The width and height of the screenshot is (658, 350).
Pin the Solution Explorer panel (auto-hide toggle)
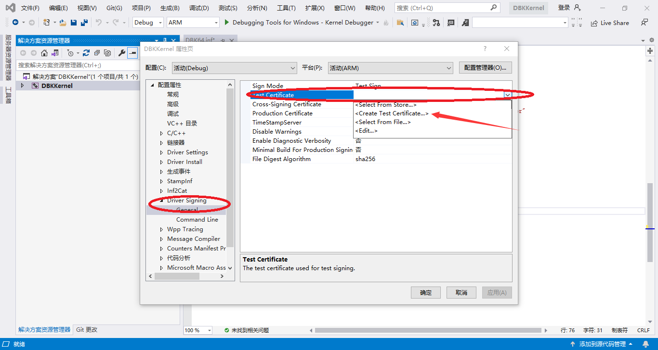[x=165, y=41]
